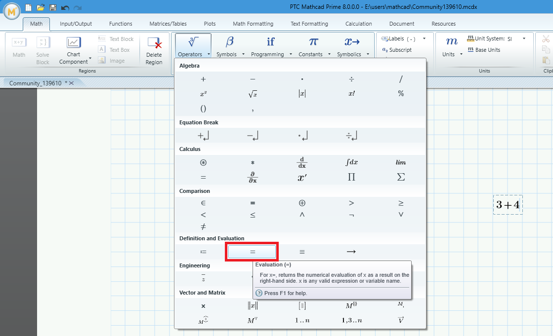This screenshot has width=553, height=336.
Task: Click the Save document icon
Action: pyautogui.click(x=52, y=7)
